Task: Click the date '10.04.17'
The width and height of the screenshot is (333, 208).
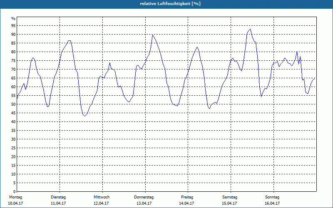Action: 15,203
